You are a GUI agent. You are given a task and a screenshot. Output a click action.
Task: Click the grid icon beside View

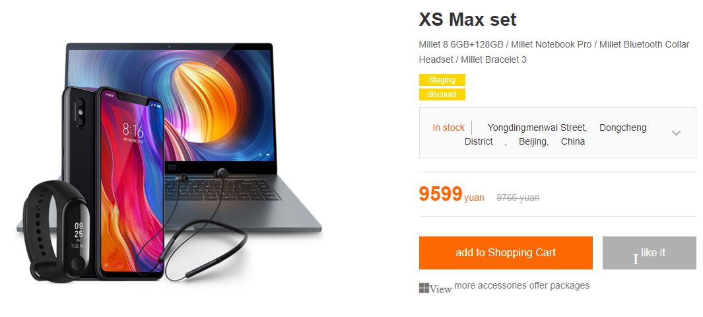(x=424, y=288)
